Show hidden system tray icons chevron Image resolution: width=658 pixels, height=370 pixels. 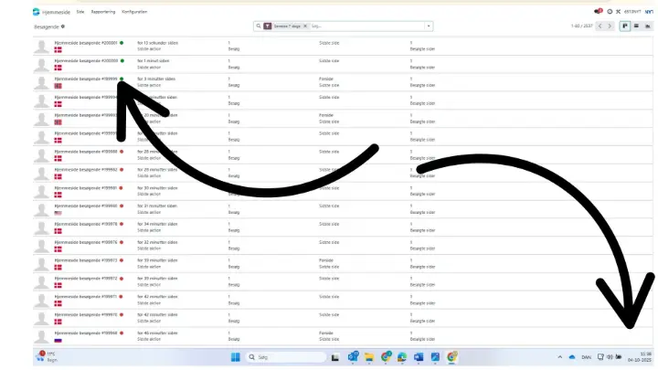558,356
